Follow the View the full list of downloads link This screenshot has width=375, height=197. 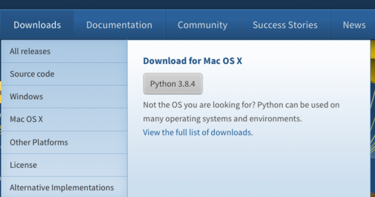click(198, 132)
